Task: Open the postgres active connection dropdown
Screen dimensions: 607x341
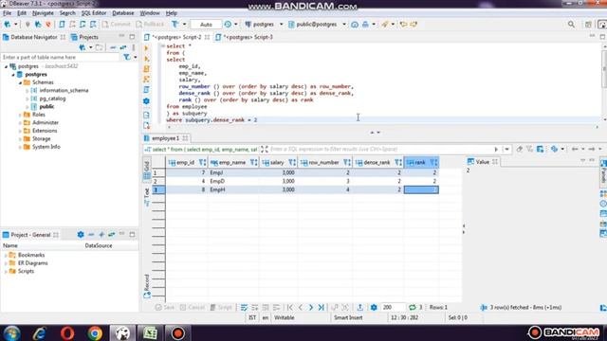Action: pyautogui.click(x=264, y=24)
